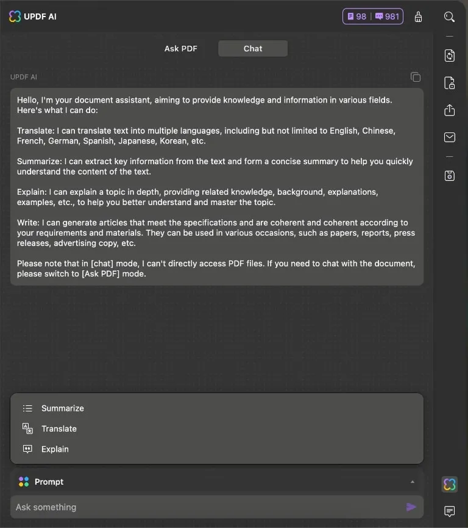This screenshot has width=468, height=528.
Task: Click the Explain quote icon
Action: pyautogui.click(x=27, y=449)
